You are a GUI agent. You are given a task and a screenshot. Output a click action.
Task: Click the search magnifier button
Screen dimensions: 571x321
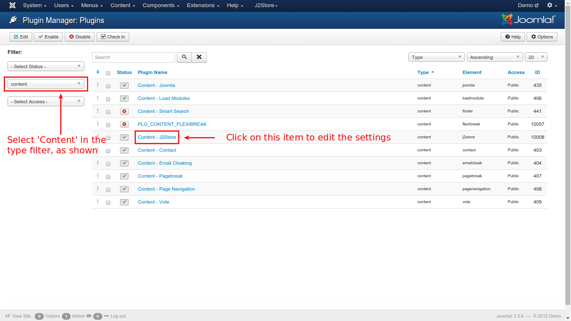click(184, 57)
